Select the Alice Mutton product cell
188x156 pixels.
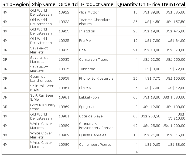(x=89, y=12)
